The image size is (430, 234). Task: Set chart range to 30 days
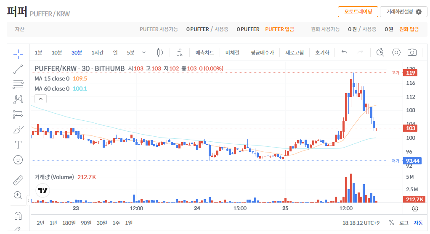(x=102, y=223)
